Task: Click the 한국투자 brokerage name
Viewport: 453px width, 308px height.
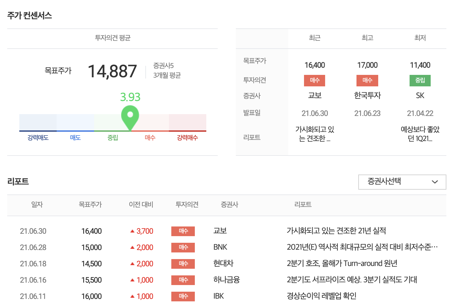Action: click(x=367, y=96)
